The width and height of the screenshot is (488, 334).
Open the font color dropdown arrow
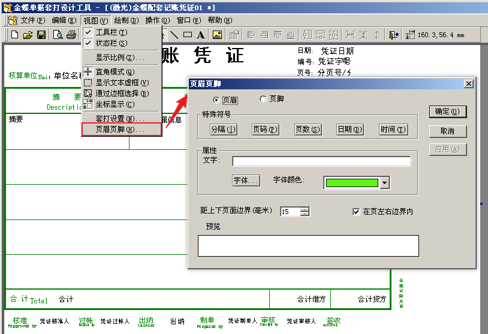tap(385, 183)
